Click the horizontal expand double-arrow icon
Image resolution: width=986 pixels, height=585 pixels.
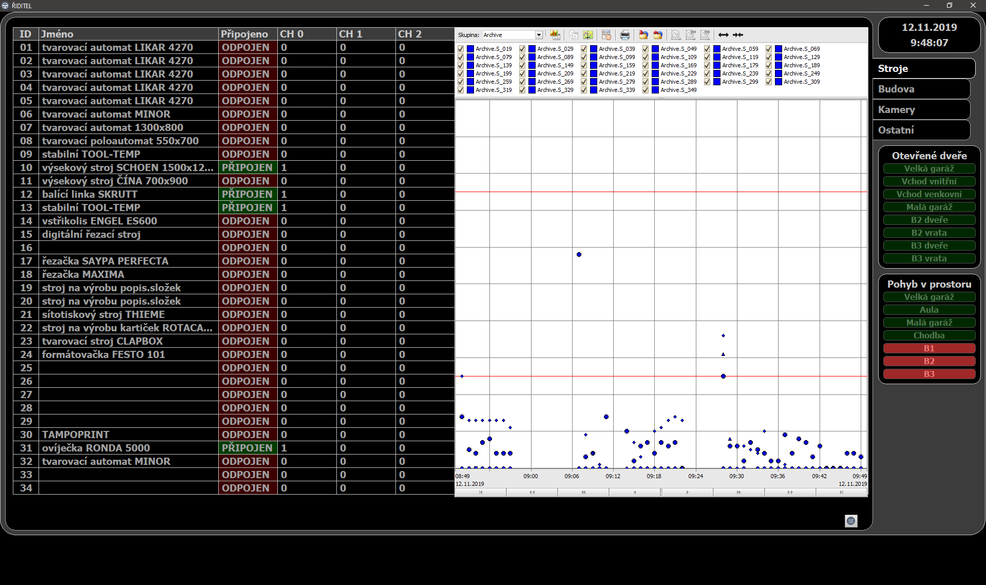coord(723,35)
